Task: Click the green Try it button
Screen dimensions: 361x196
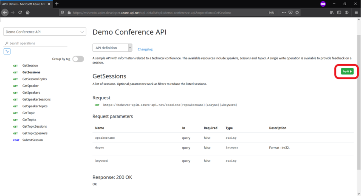Action: [347, 71]
